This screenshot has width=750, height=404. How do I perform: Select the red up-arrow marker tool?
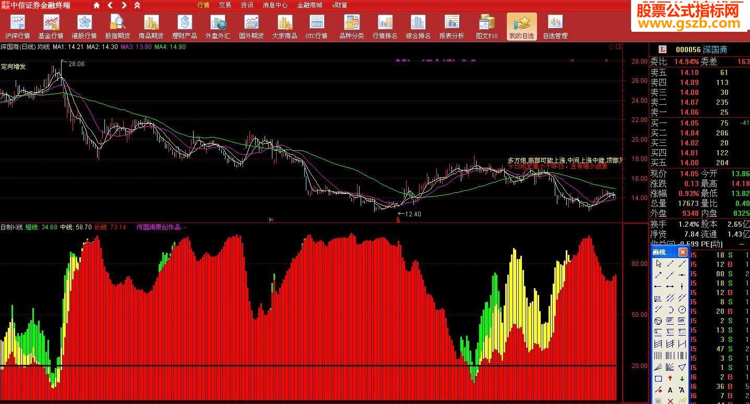[670, 378]
